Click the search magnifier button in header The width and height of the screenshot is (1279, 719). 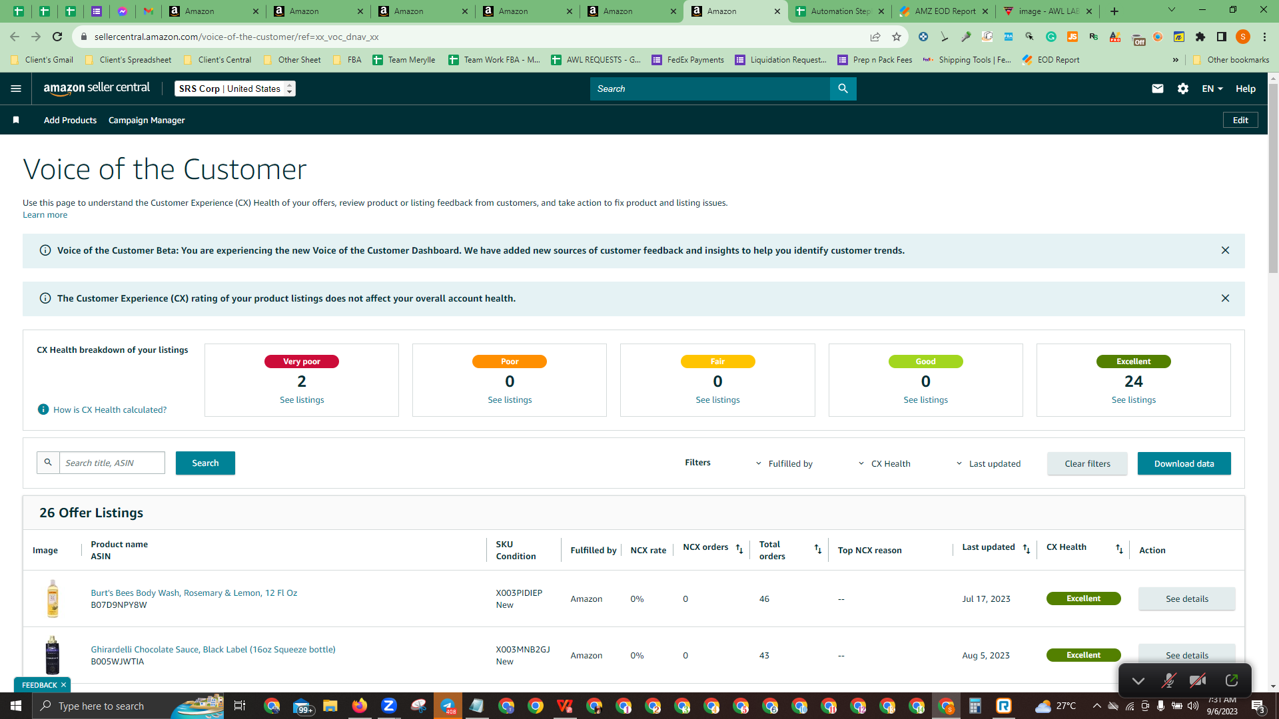[x=843, y=89]
